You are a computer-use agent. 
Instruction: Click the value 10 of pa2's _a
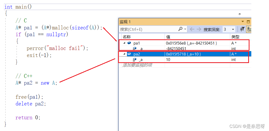coord(168,60)
